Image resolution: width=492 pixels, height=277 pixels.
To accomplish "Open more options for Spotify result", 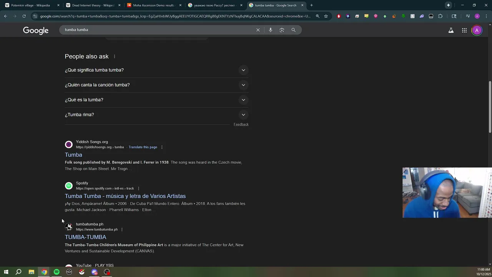I will pyautogui.click(x=138, y=189).
